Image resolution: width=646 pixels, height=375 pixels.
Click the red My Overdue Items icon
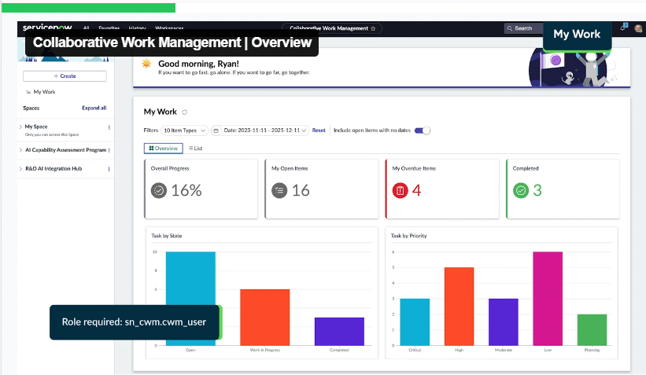pyautogui.click(x=400, y=189)
